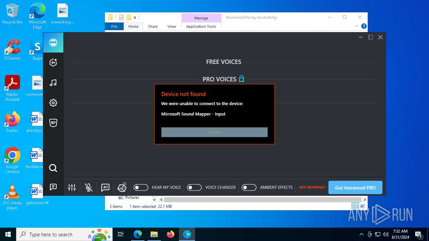Image resolution: width=429 pixels, height=241 pixels.
Task: Click the new folder icon in Explorer title bar
Action: [129, 17]
